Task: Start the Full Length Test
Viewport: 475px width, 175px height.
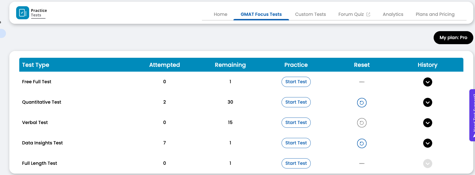Action: click(296, 163)
